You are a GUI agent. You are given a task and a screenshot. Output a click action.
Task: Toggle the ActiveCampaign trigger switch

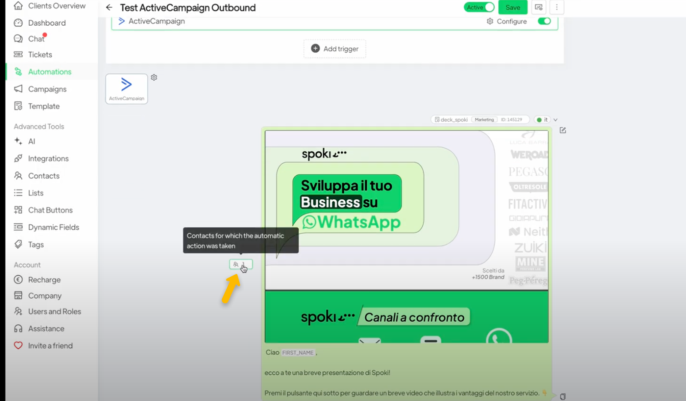click(544, 21)
